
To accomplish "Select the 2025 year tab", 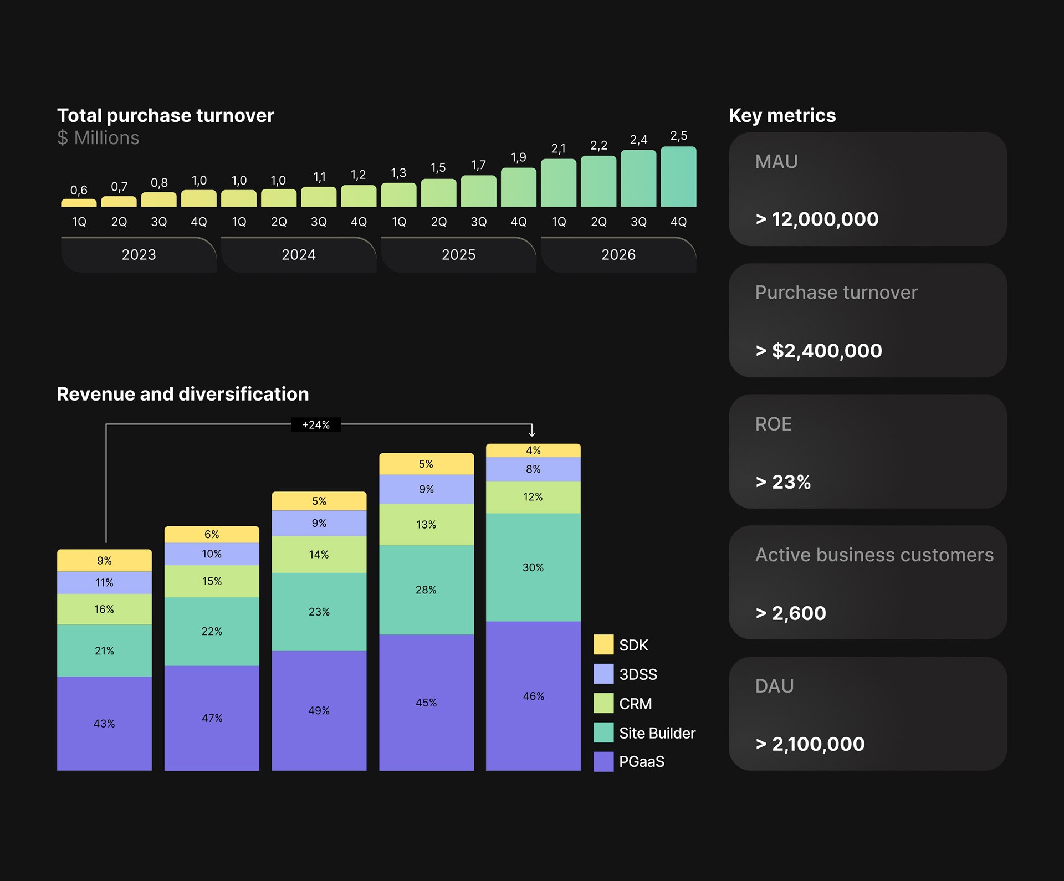I will point(458,255).
